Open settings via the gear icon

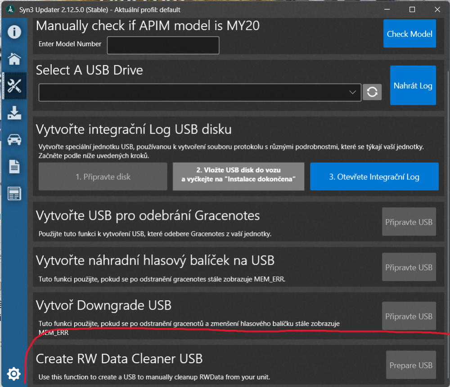[x=14, y=373]
